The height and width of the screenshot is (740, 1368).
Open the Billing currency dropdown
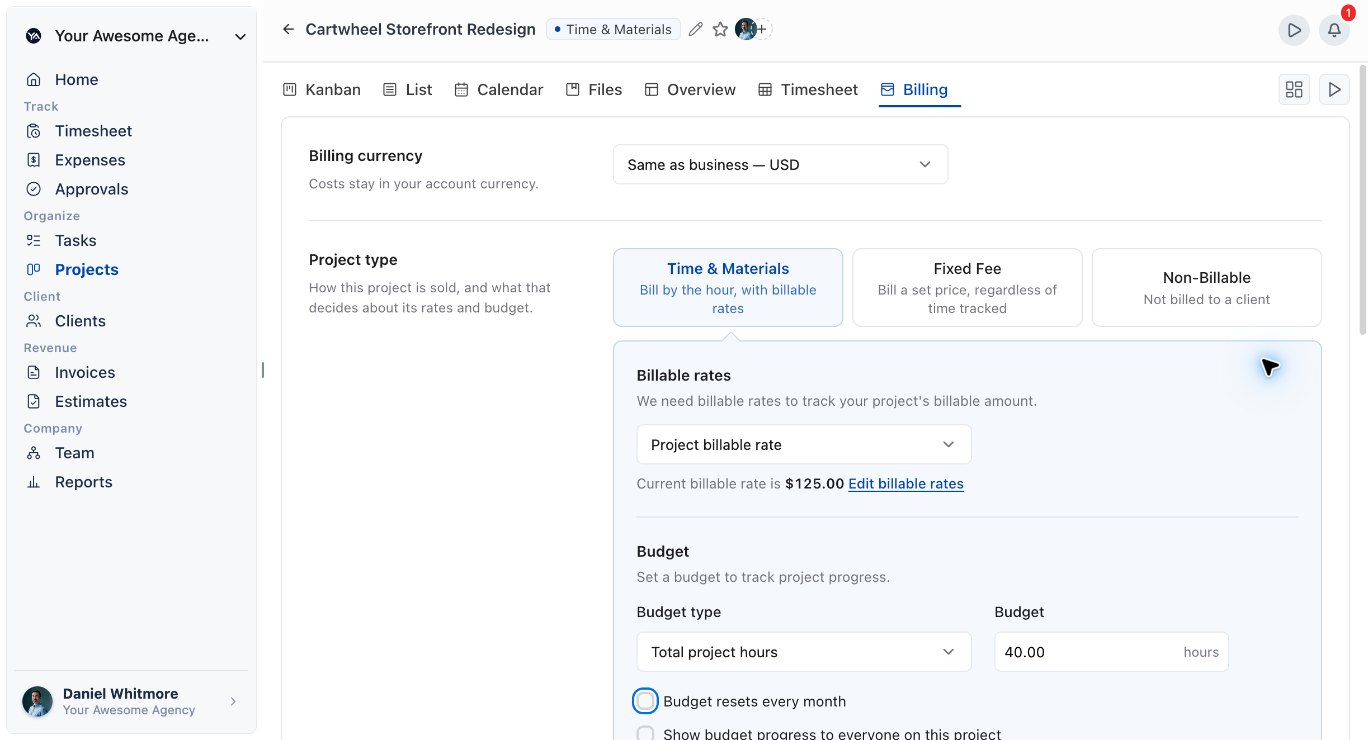pos(780,164)
